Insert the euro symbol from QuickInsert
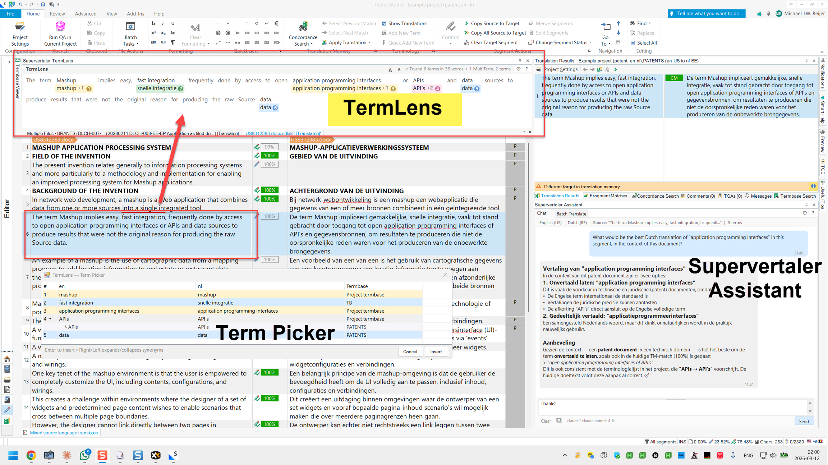Viewport: 828px width, 465px height. click(x=276, y=23)
